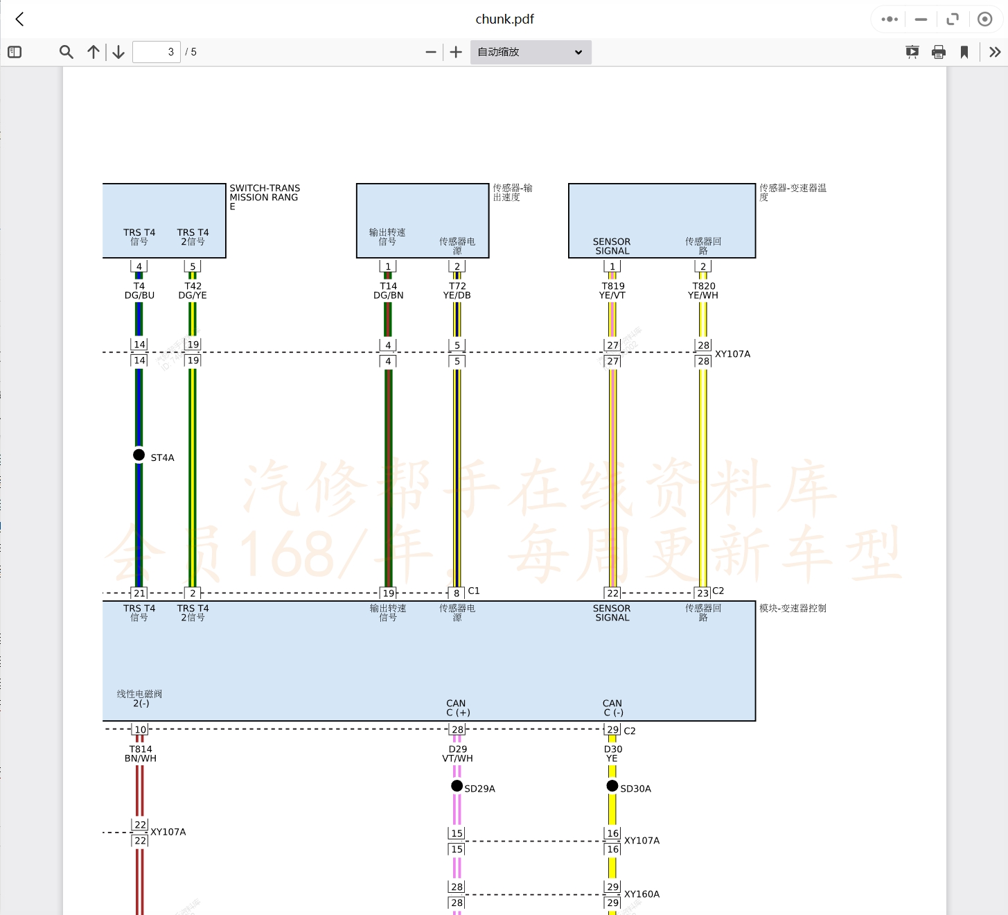Open the three-dot more options menu
The image size is (1008, 915).
[890, 19]
